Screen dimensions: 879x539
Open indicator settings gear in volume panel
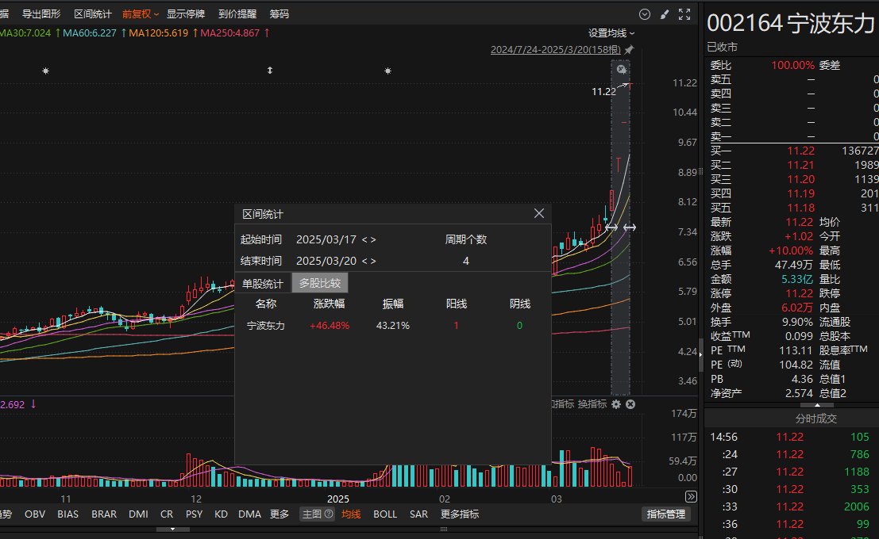click(616, 404)
